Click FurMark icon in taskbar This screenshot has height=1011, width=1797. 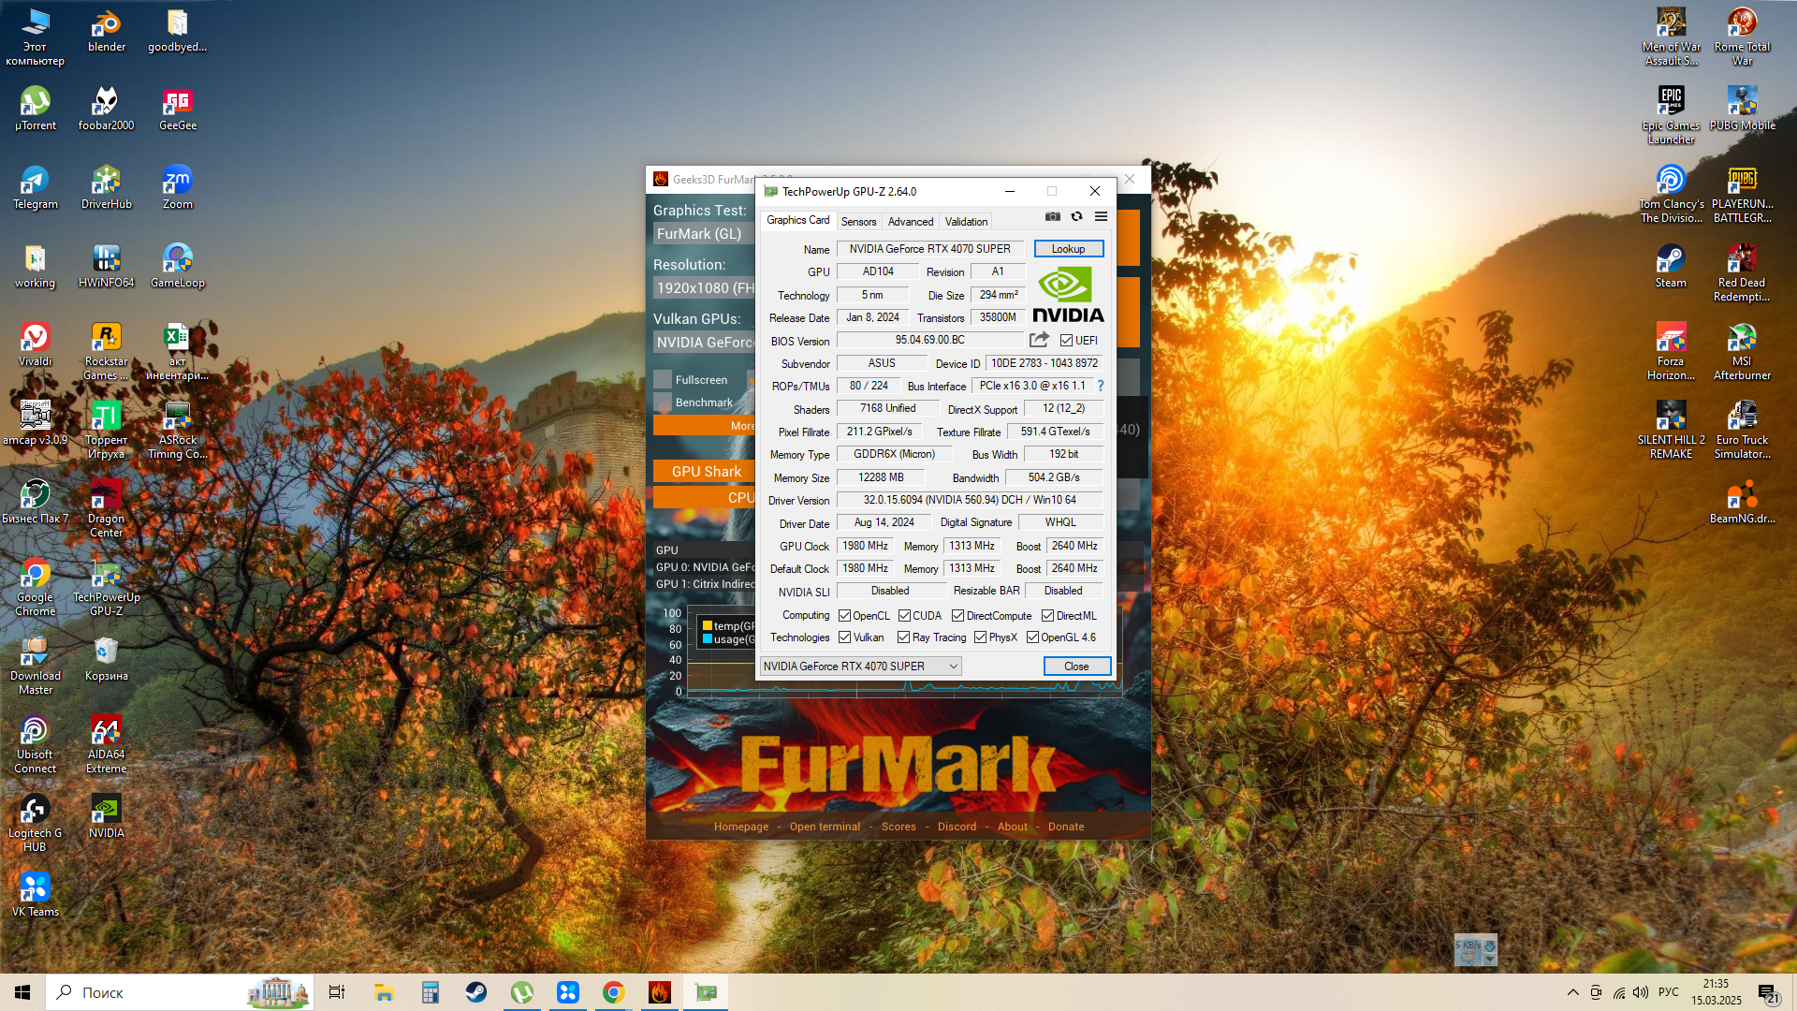(660, 992)
